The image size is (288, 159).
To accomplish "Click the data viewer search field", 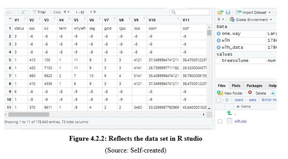I will (x=189, y=12).
